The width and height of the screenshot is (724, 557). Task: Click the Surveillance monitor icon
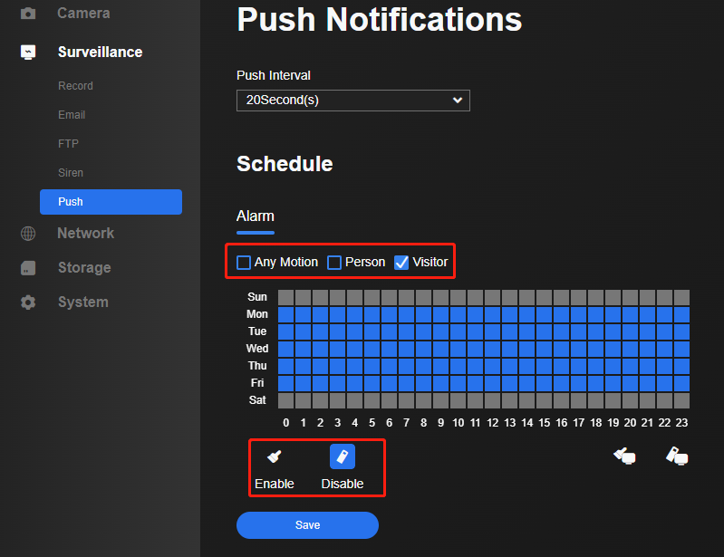[28, 53]
